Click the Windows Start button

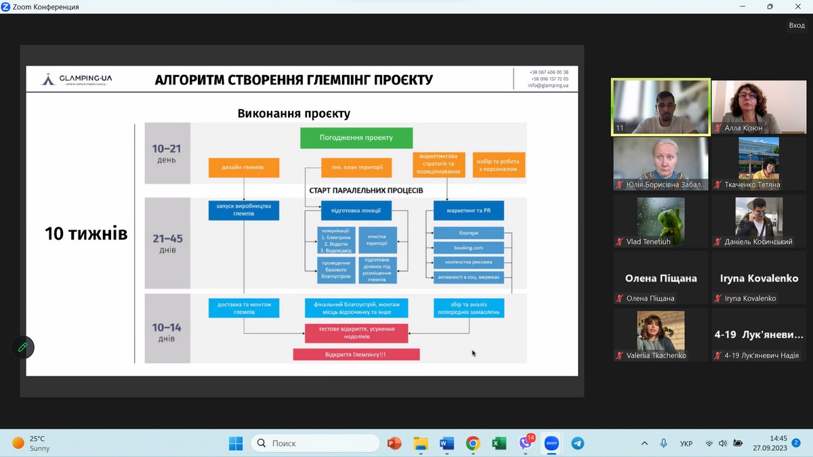(x=236, y=443)
